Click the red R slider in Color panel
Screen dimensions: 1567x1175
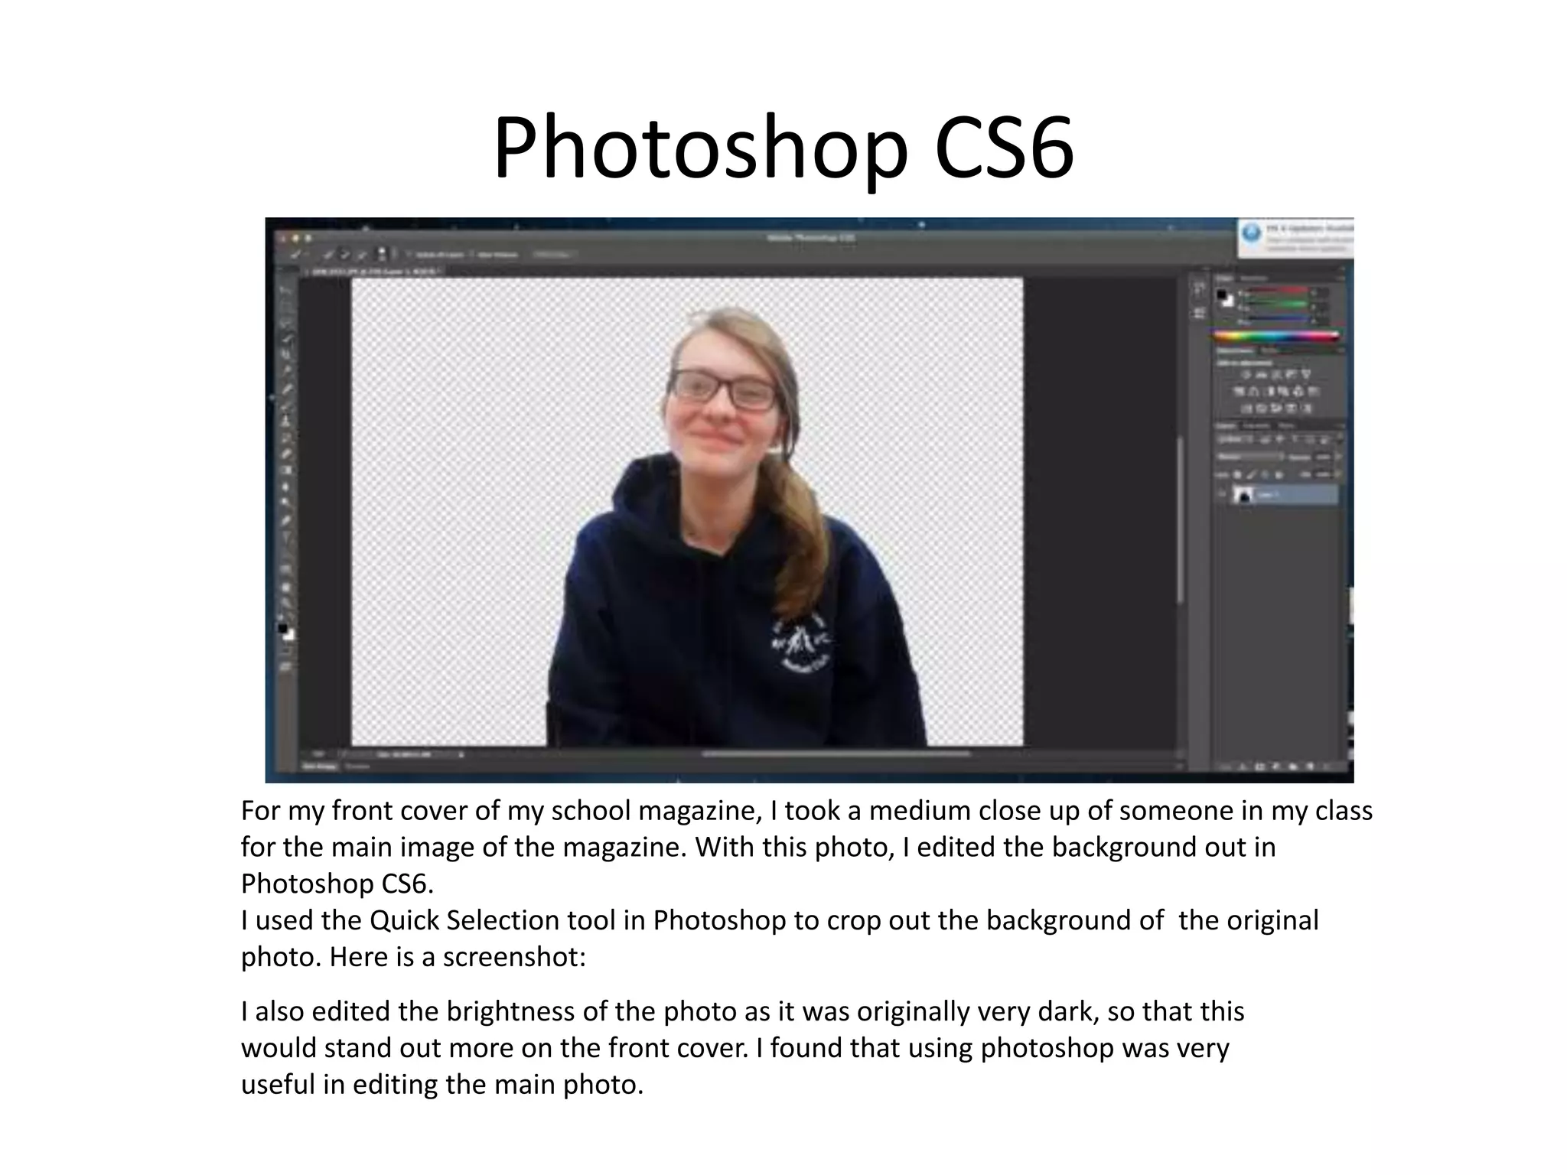1279,290
